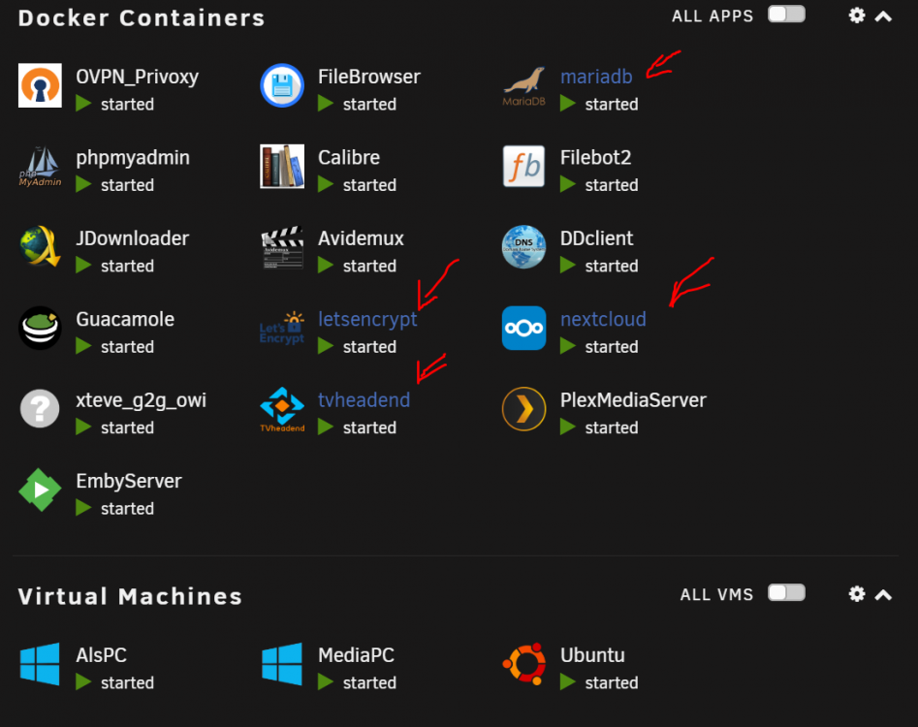Click the started status under Calibre
Viewport: 918px width, 727px height.
click(x=369, y=185)
